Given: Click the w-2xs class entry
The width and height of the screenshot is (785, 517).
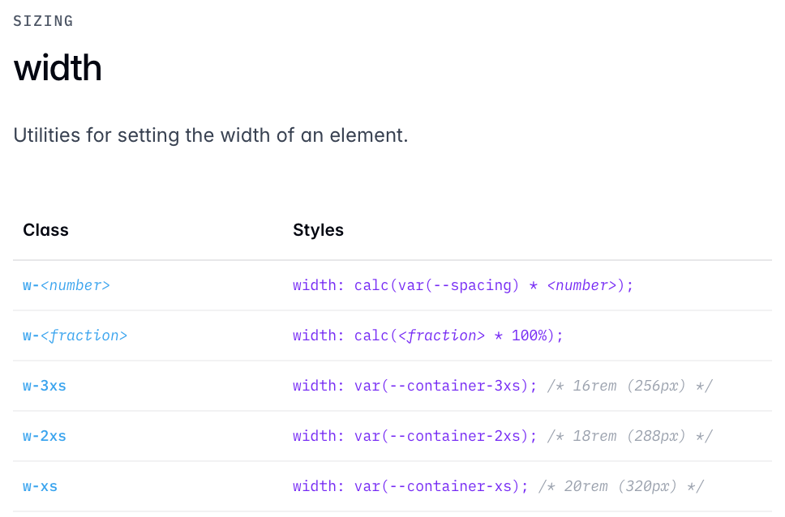Looking at the screenshot, I should [45, 436].
